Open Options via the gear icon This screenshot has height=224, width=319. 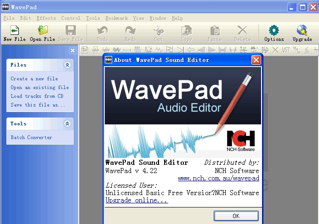point(274,30)
